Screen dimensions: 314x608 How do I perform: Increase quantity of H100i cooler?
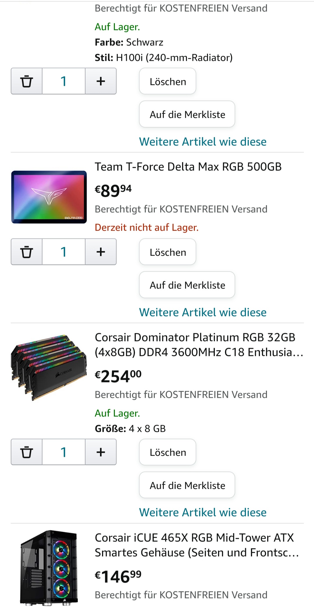[101, 81]
